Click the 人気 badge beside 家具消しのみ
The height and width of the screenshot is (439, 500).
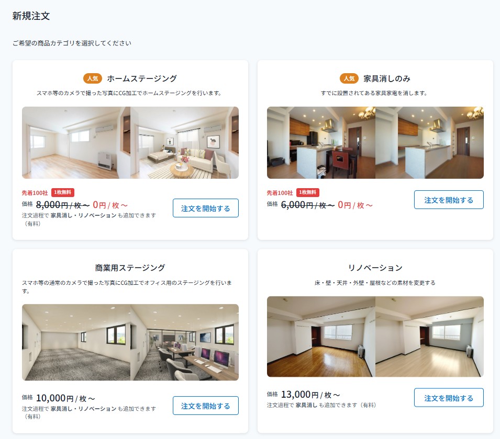point(349,78)
